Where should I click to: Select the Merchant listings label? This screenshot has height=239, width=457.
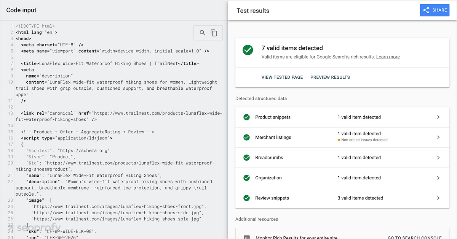click(273, 137)
